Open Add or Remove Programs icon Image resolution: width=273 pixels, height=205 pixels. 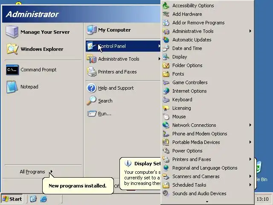click(166, 23)
